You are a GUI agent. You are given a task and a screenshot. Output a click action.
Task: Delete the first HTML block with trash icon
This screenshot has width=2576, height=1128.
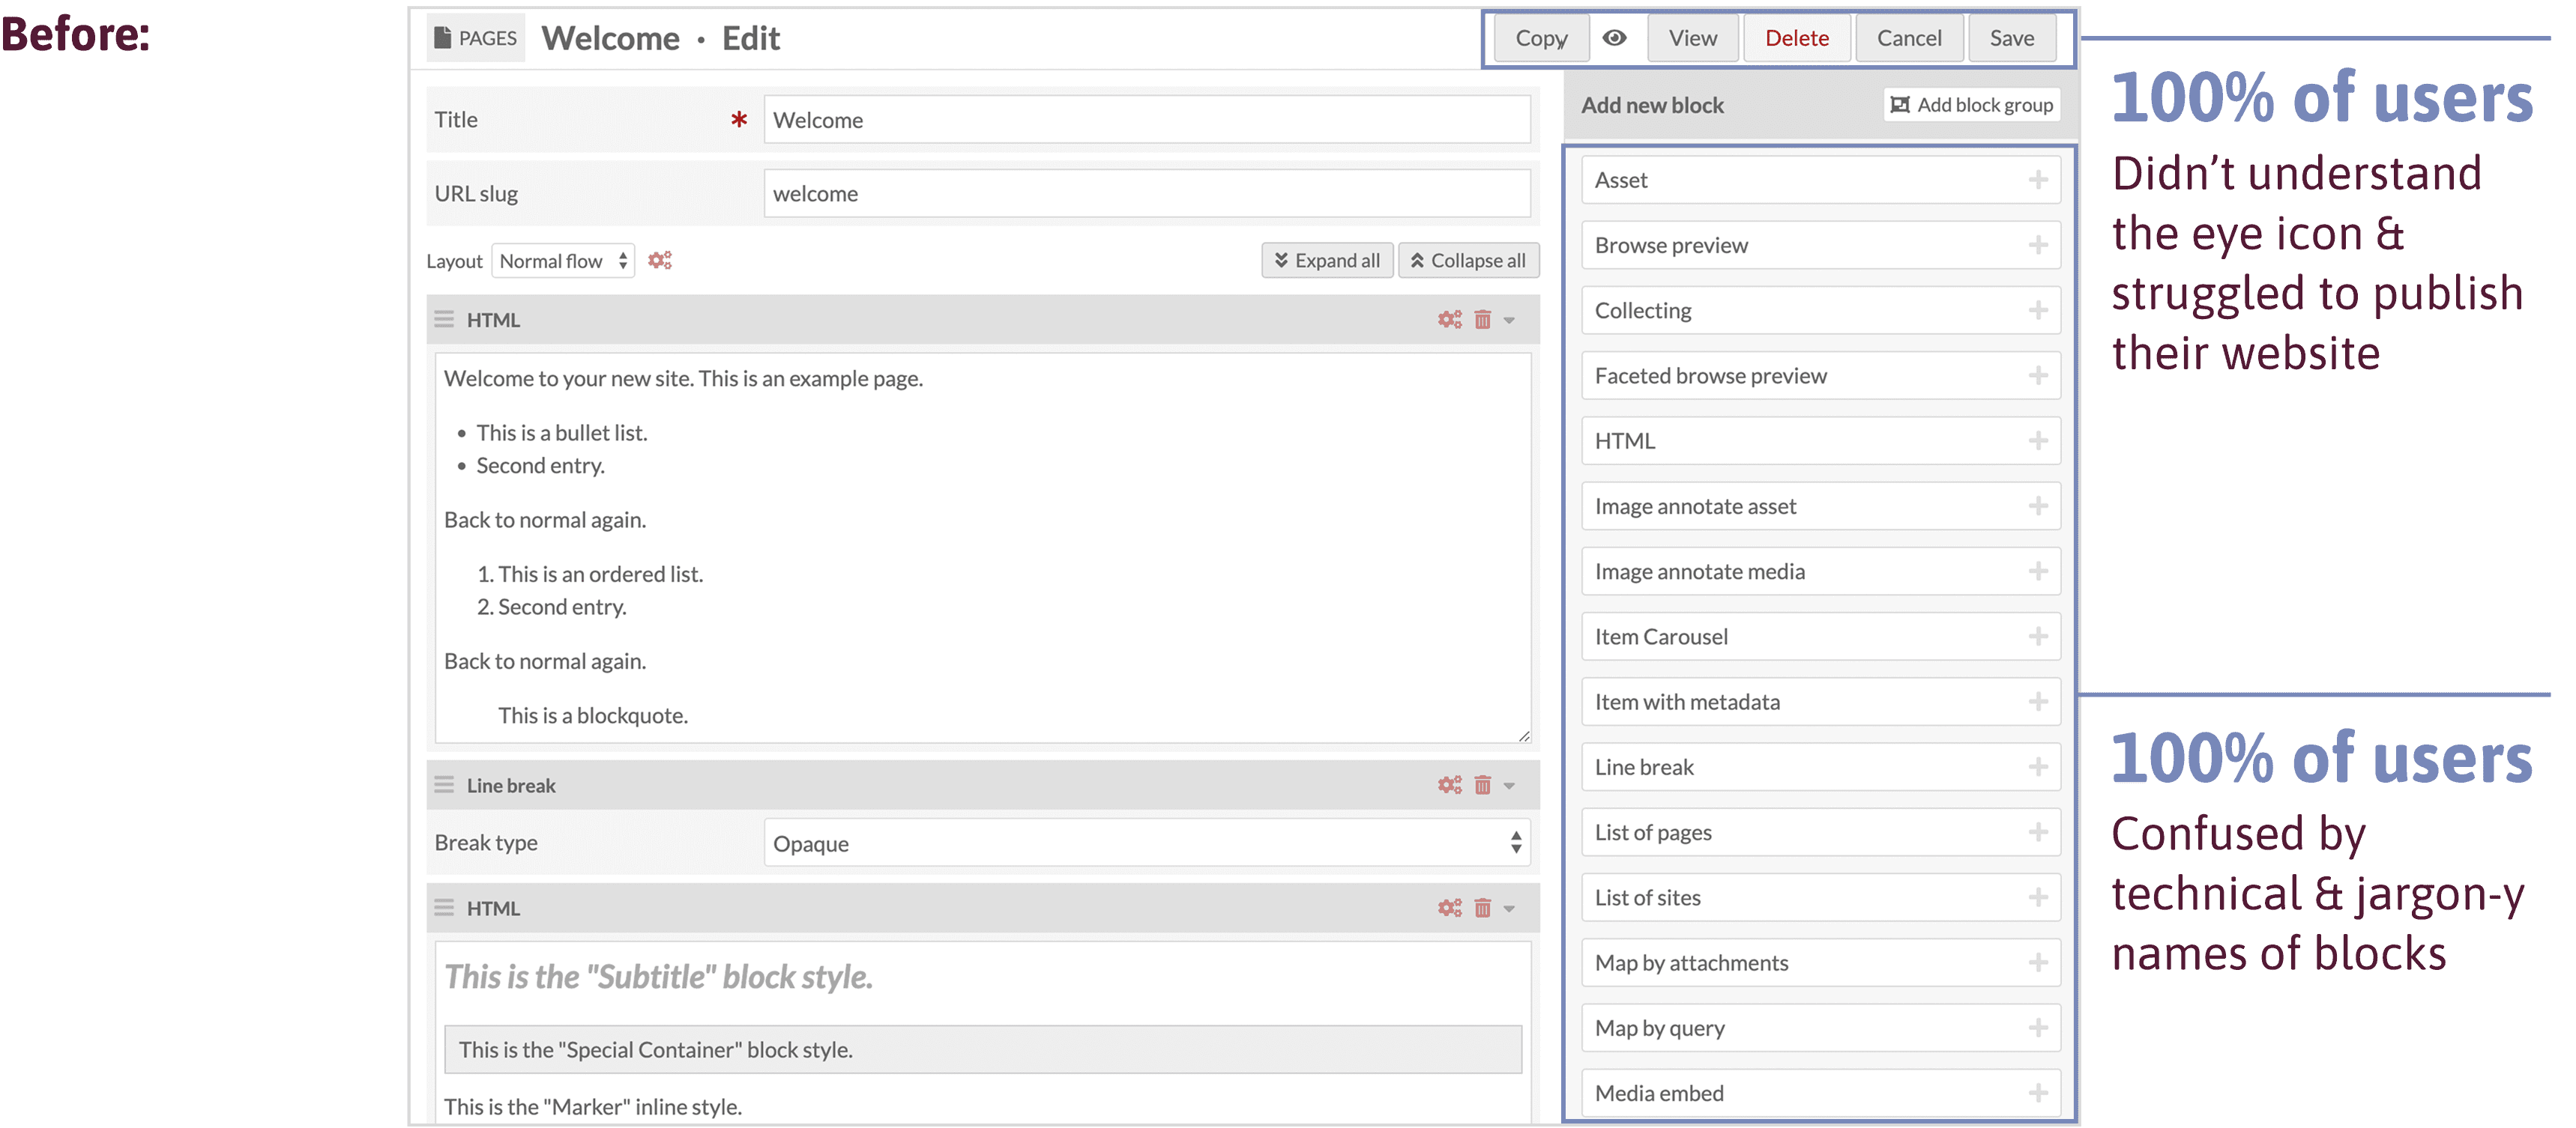point(1482,320)
